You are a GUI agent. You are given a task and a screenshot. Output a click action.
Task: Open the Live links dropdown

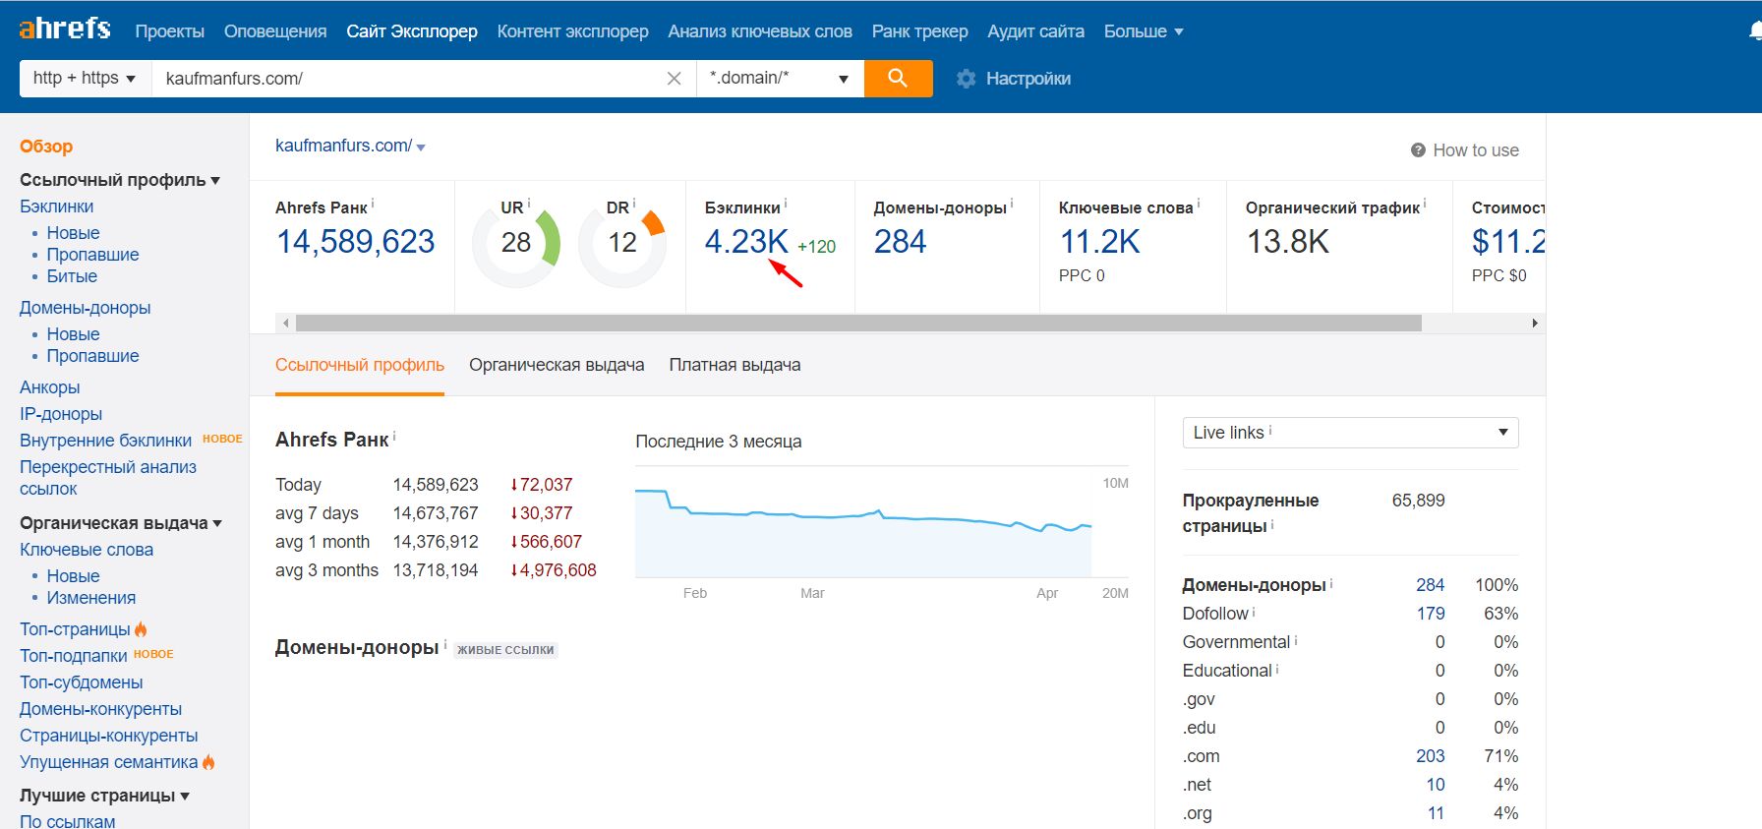[1350, 433]
